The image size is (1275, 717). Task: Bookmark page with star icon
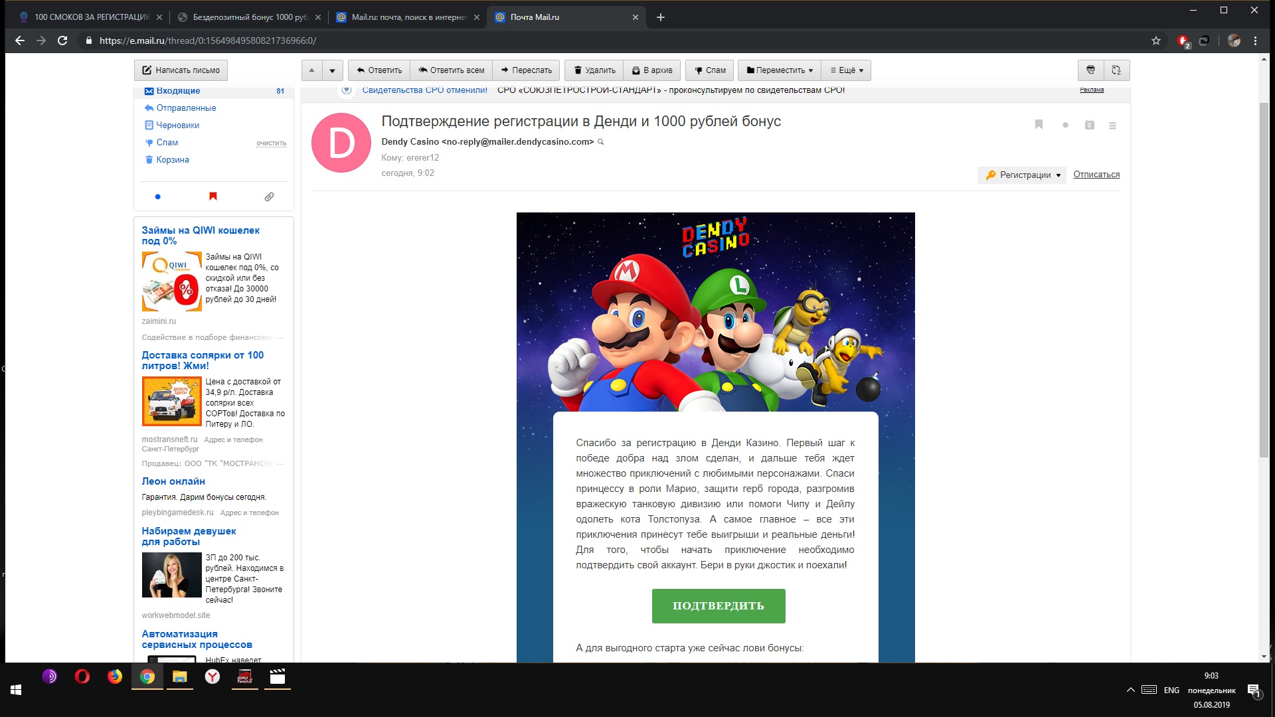[x=1156, y=40]
